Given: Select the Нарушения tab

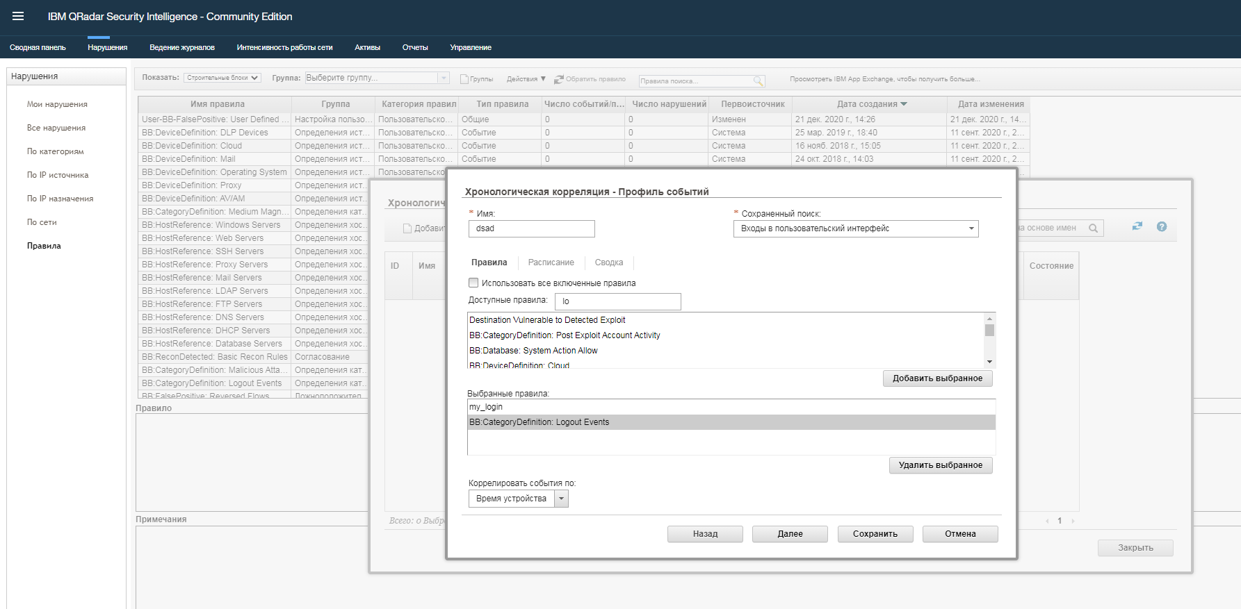Looking at the screenshot, I should pyautogui.click(x=108, y=47).
